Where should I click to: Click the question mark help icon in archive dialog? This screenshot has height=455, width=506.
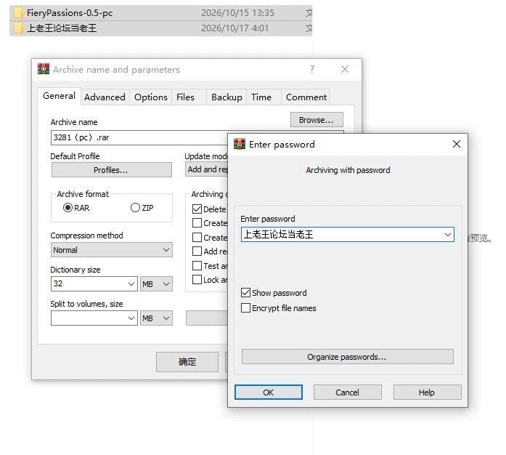311,69
